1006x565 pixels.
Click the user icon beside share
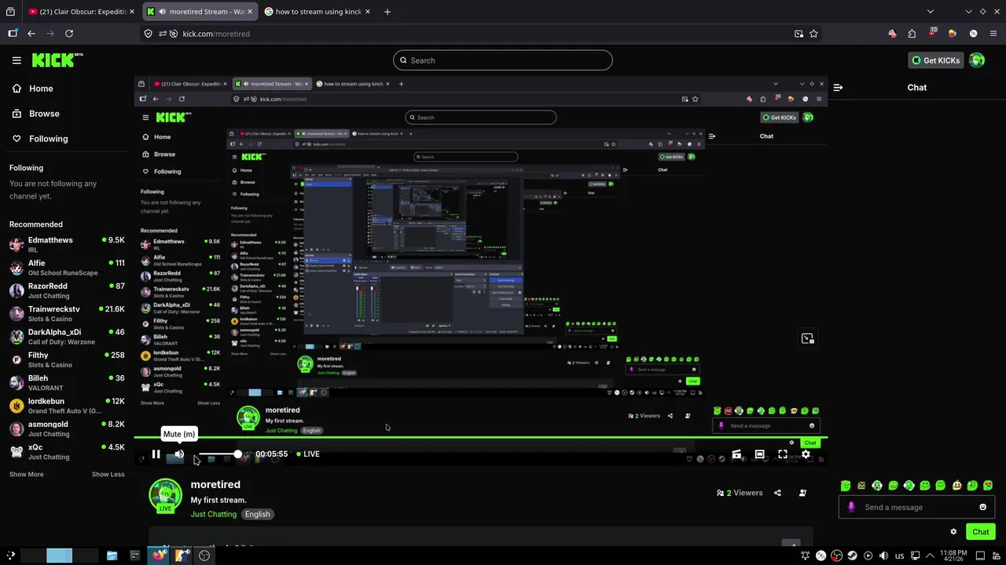tap(802, 493)
